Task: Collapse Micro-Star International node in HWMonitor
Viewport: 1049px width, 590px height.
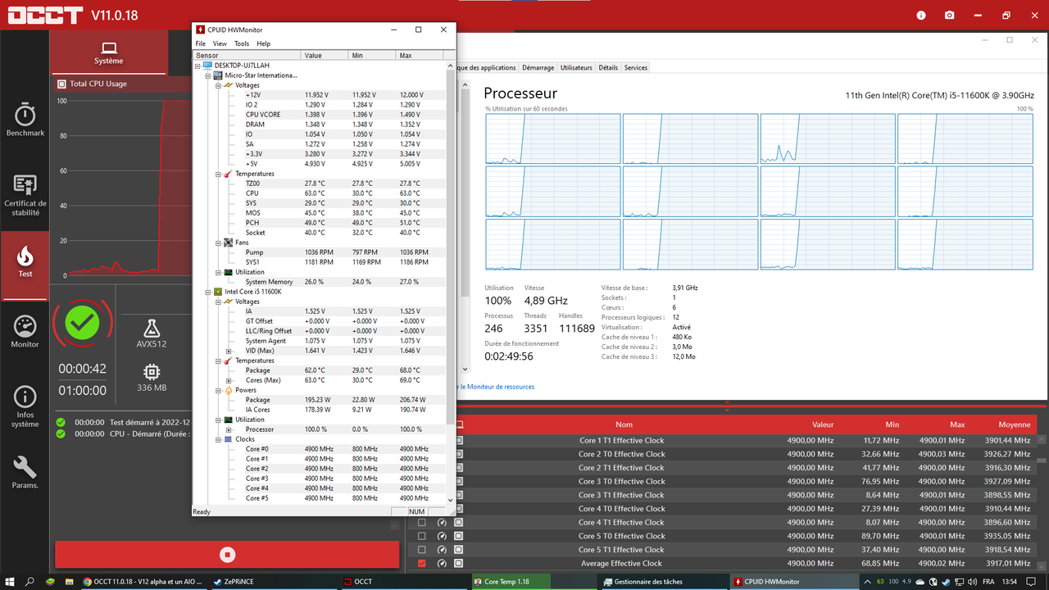Action: pyautogui.click(x=208, y=75)
